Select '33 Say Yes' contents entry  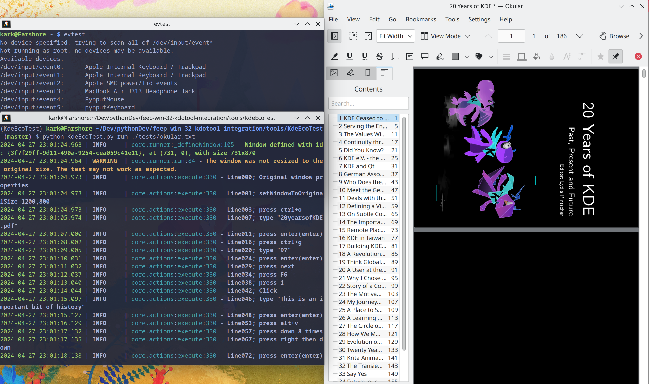368,374
